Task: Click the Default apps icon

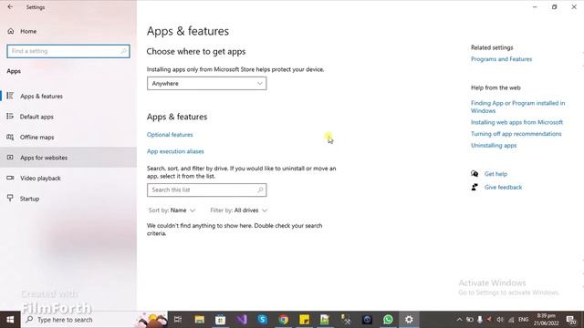Action: point(10,117)
